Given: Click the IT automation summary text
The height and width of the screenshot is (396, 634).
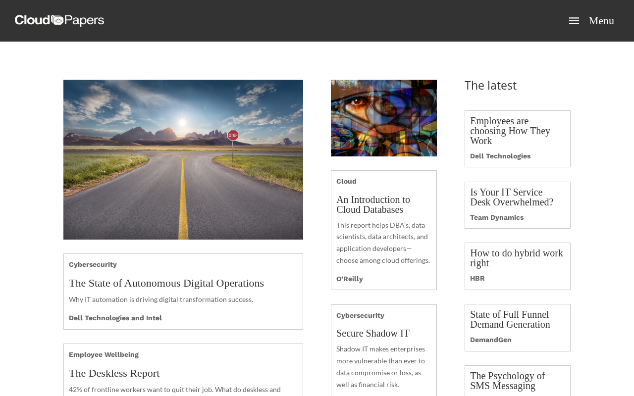Looking at the screenshot, I should coord(161,299).
